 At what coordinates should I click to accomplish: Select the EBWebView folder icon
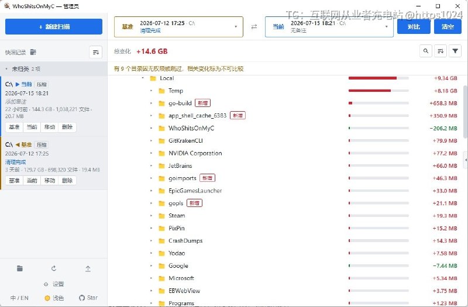161,291
